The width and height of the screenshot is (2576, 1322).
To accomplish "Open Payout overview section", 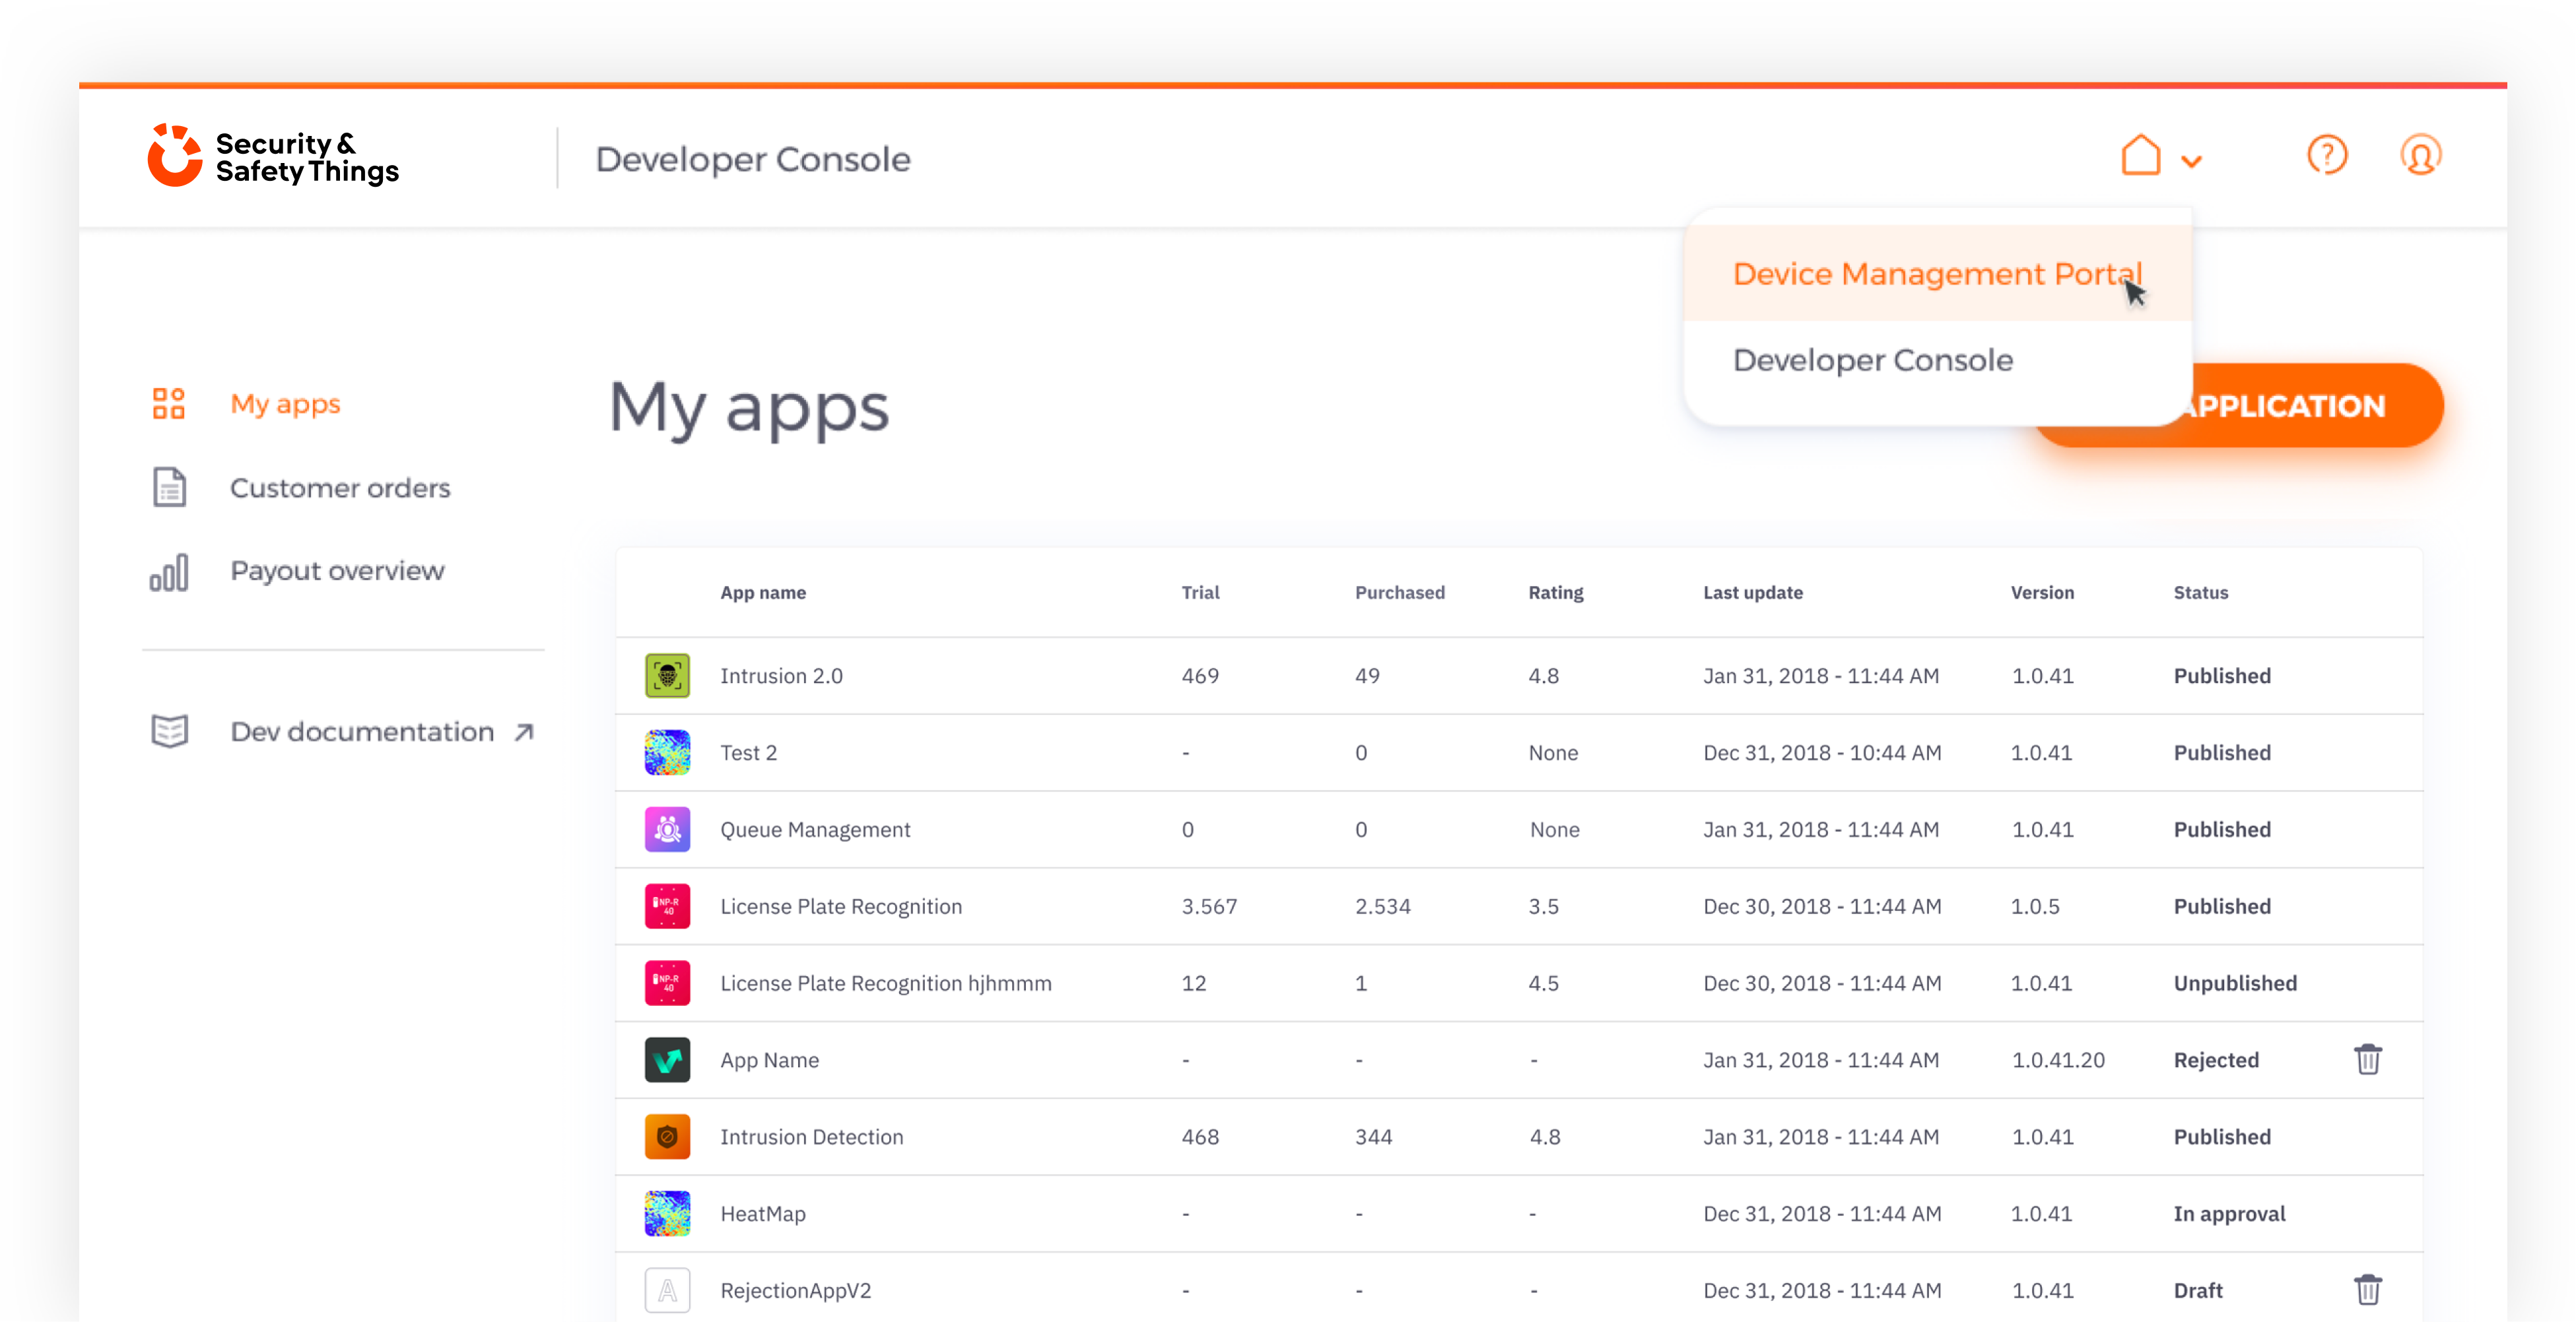I will click(337, 571).
